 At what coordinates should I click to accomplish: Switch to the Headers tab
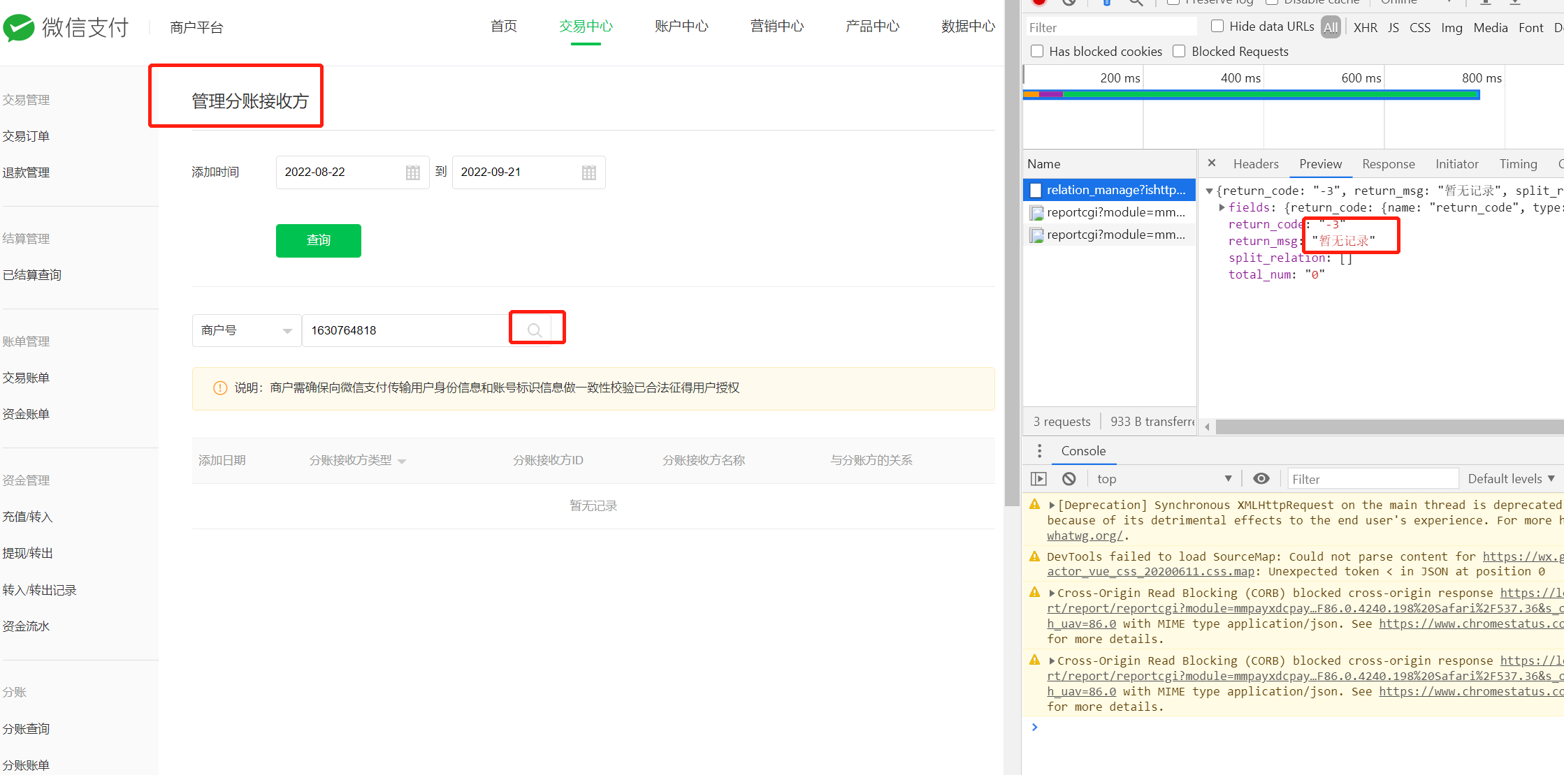1256,164
